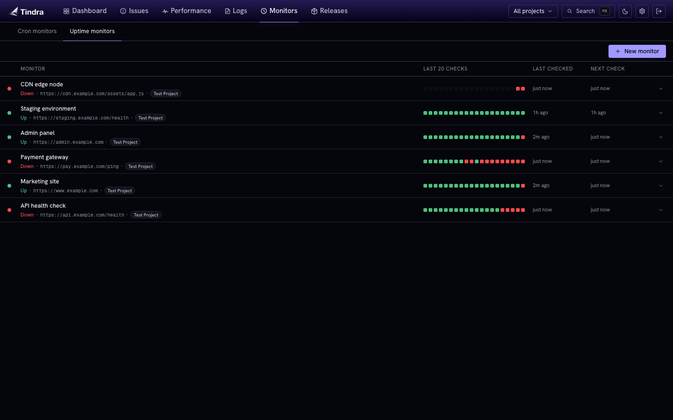Open the CDN edge node monitor

click(42, 84)
